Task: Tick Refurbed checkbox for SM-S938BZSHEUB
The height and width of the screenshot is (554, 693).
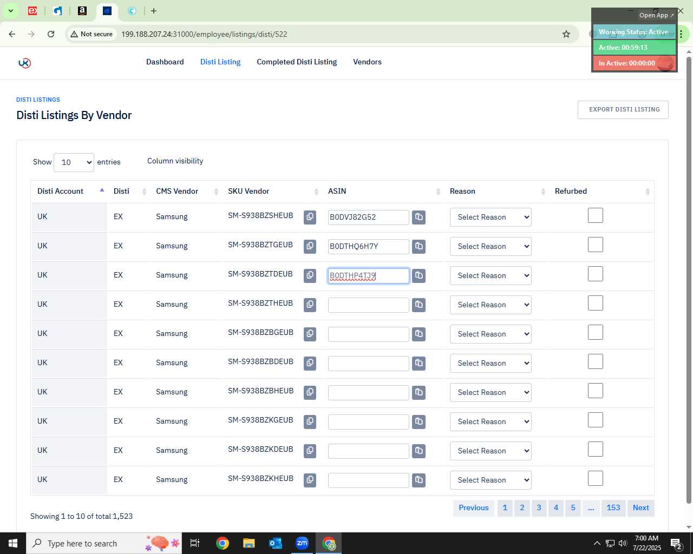Action: coord(596,215)
